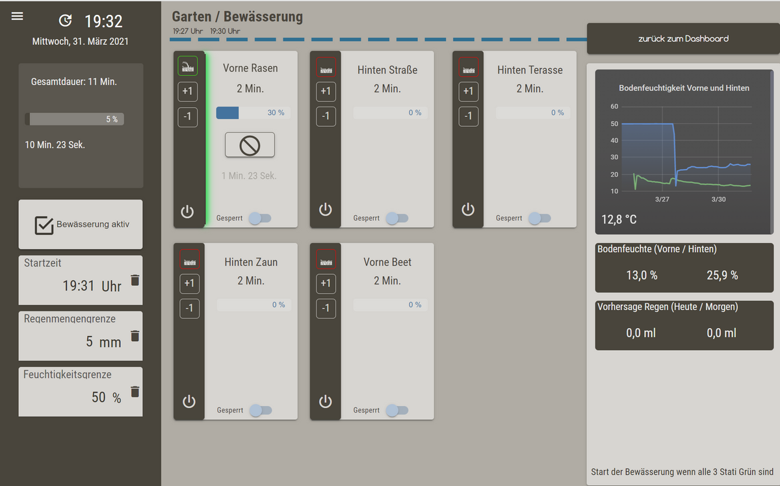Toggle Gesperrt switch for Hinten Zaun
780x486 pixels.
[261, 411]
